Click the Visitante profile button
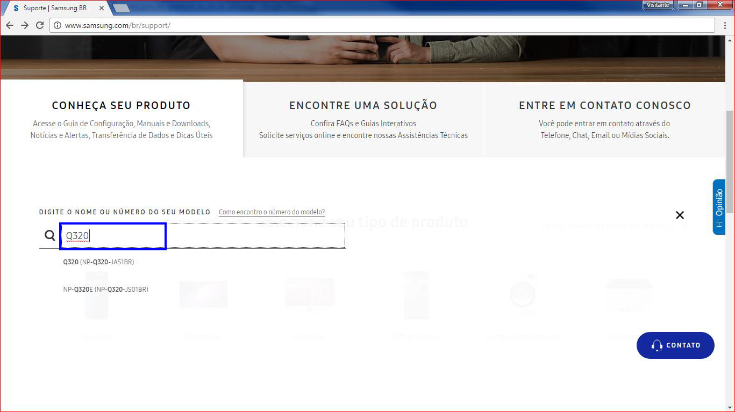This screenshot has height=412, width=735. tap(658, 5)
